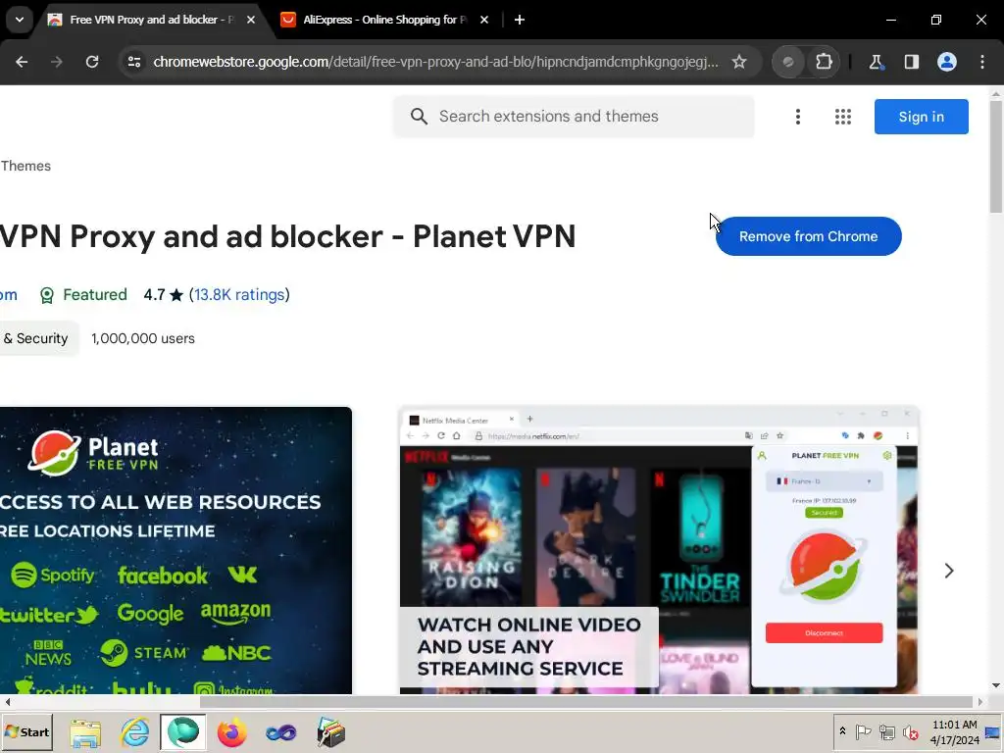
Task: Open the Windows Start menu
Action: point(26,731)
